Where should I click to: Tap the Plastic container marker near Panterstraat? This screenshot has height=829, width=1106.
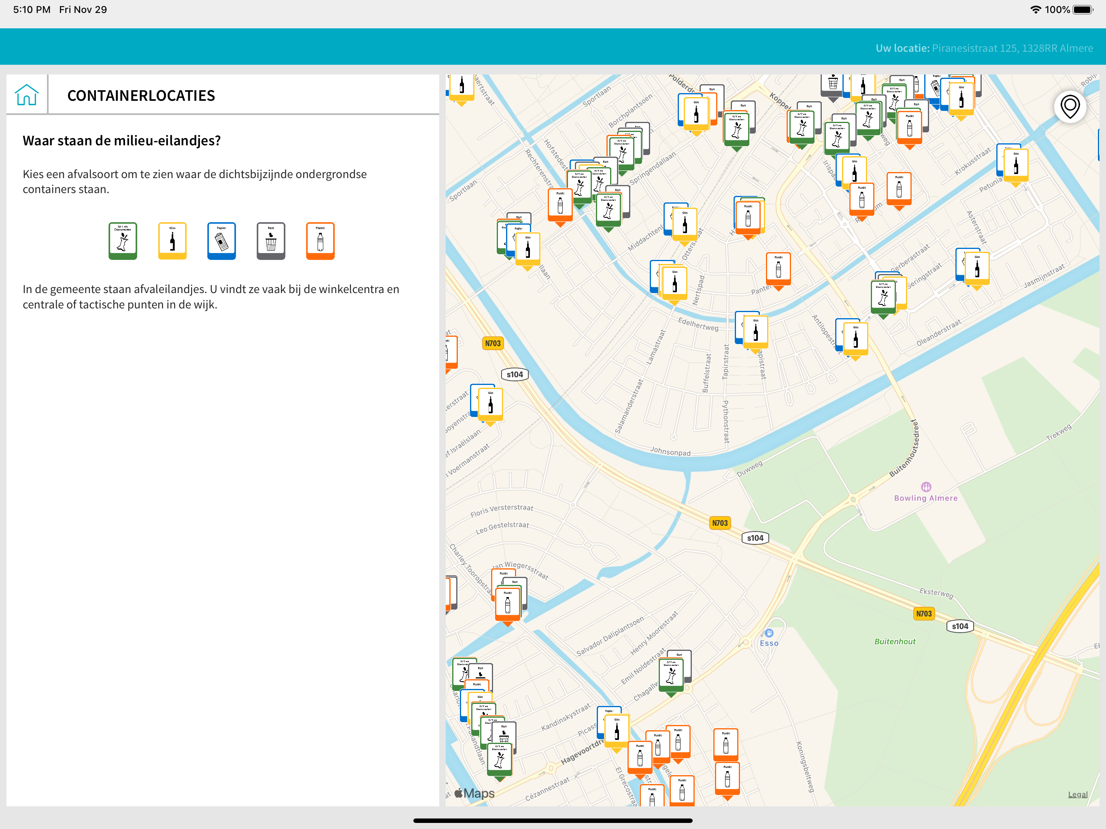pyautogui.click(x=778, y=269)
